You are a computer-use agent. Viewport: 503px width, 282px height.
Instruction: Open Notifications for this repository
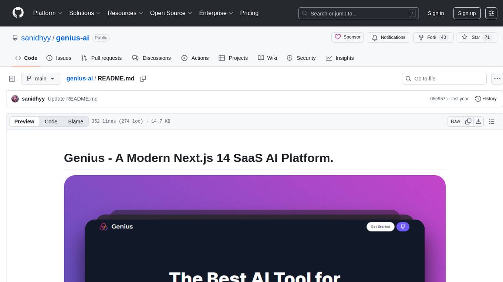tap(389, 37)
